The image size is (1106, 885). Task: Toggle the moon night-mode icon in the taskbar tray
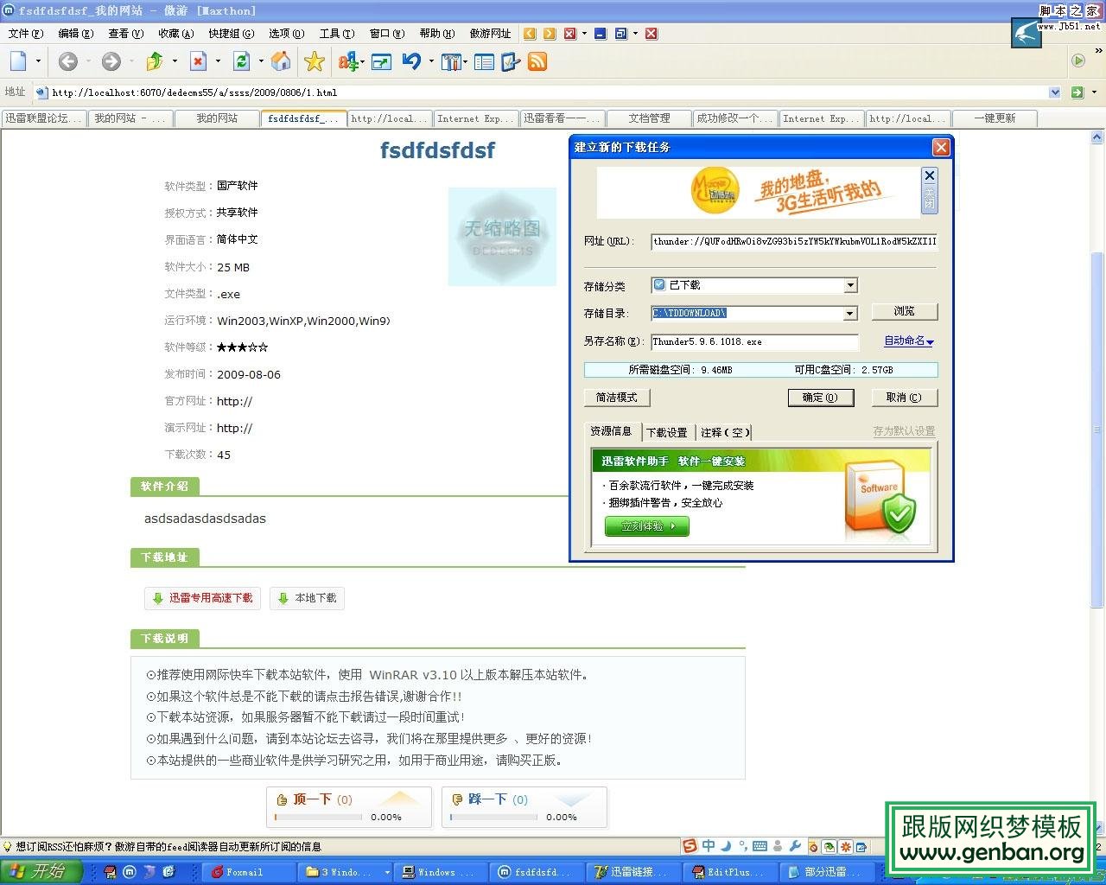coord(725,846)
